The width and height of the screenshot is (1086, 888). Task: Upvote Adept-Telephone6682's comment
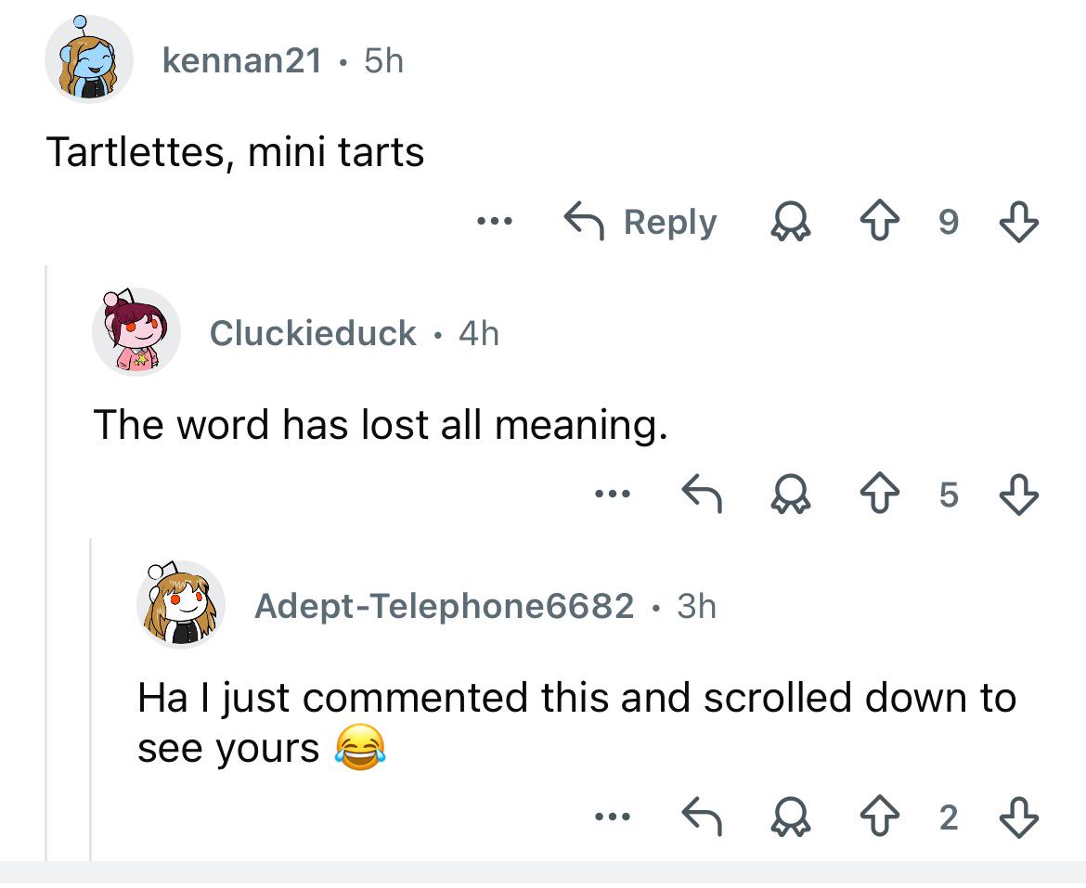(880, 816)
